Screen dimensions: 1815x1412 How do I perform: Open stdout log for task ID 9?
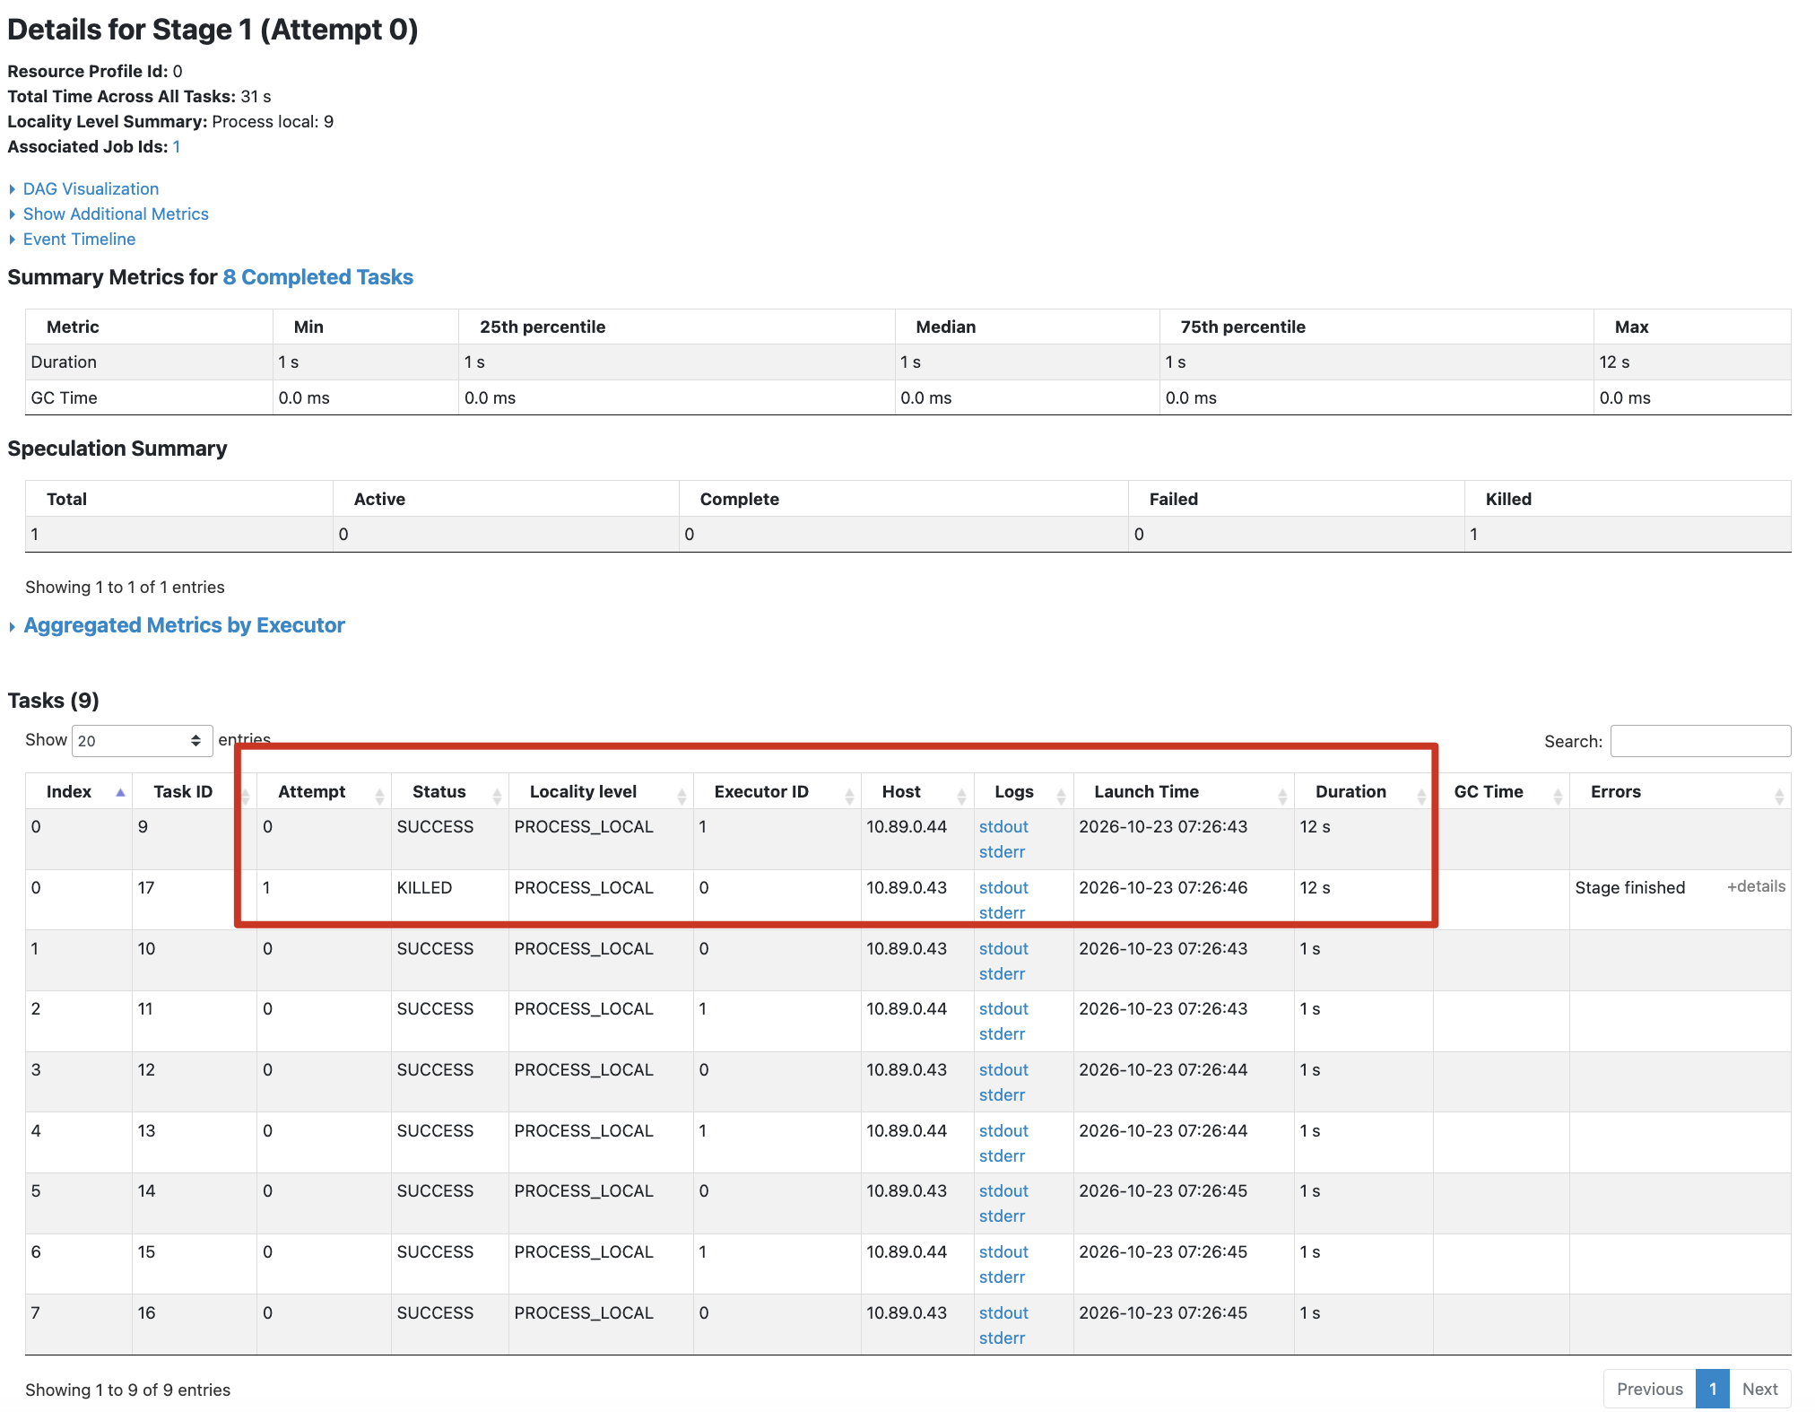click(x=1003, y=826)
